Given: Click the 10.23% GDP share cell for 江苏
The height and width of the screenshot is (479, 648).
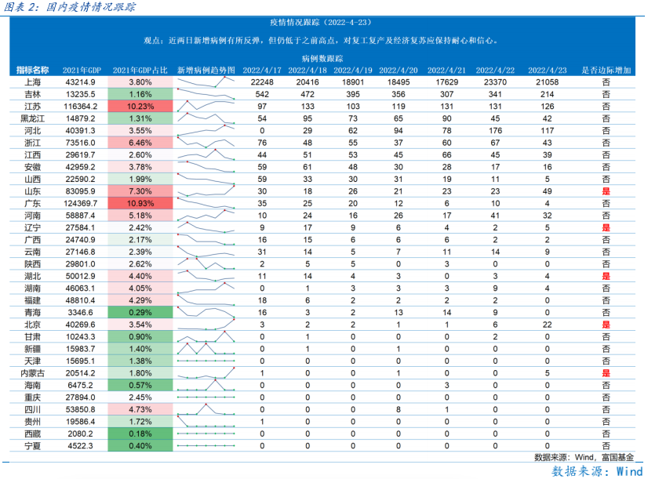Looking at the screenshot, I should 140,107.
